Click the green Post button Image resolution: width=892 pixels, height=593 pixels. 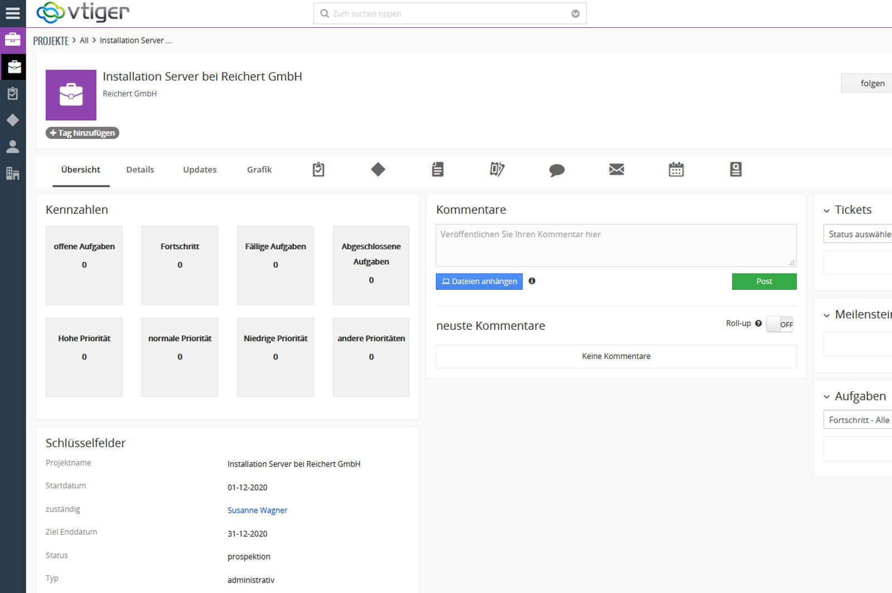tap(764, 281)
